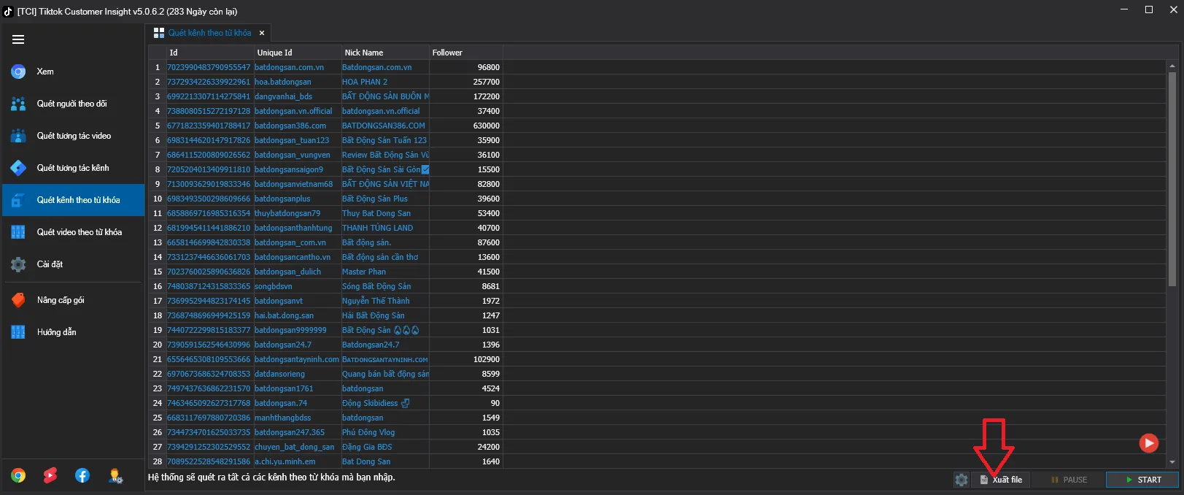Select the cell batdongsan_tuan123
Image resolution: width=1184 pixels, height=495 pixels.
tap(298, 140)
